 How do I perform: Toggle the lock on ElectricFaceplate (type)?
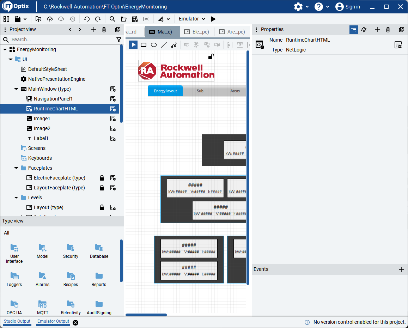[x=102, y=178]
